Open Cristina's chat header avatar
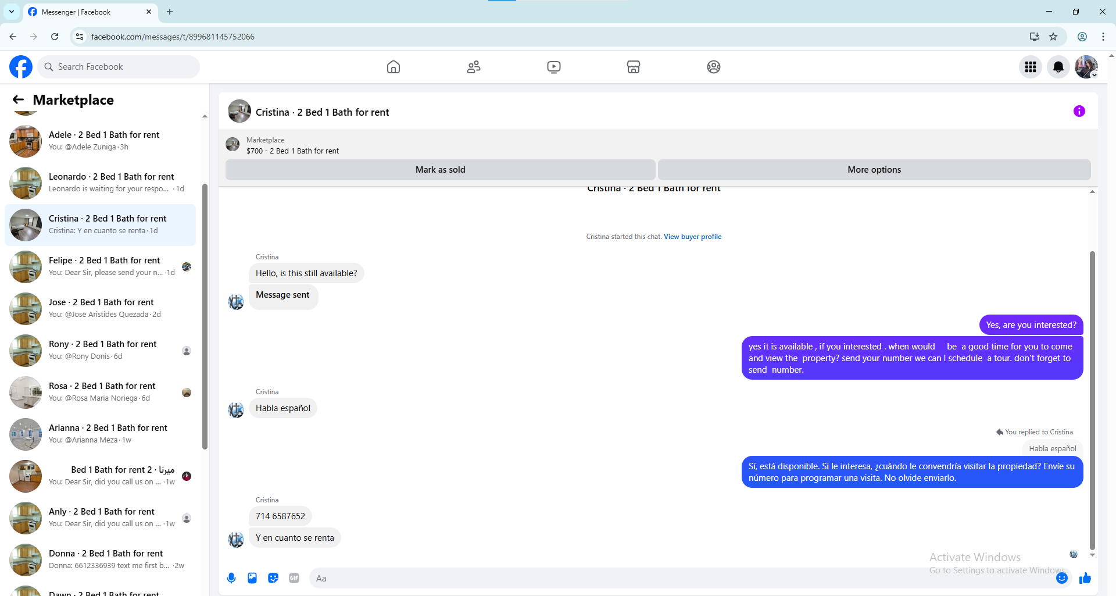1116x596 pixels. pyautogui.click(x=239, y=112)
